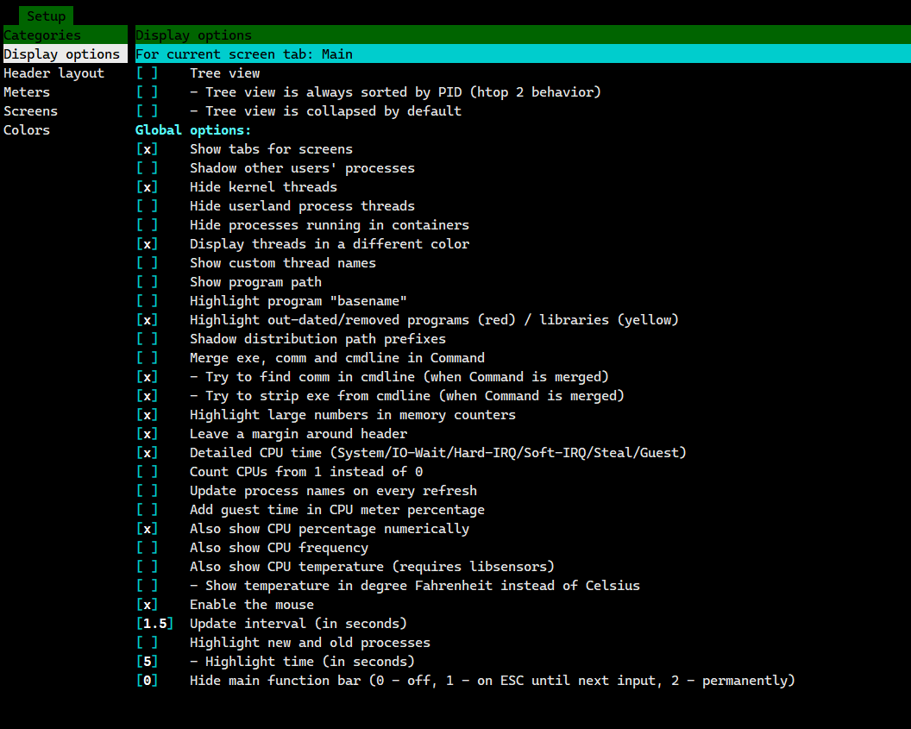Toggle 'Tree view is always sorted by PID'

147,91
